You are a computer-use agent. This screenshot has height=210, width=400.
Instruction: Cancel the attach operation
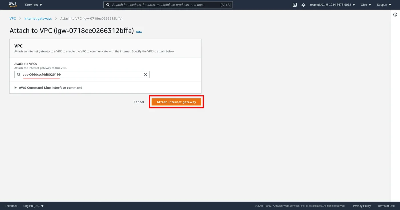point(139,102)
